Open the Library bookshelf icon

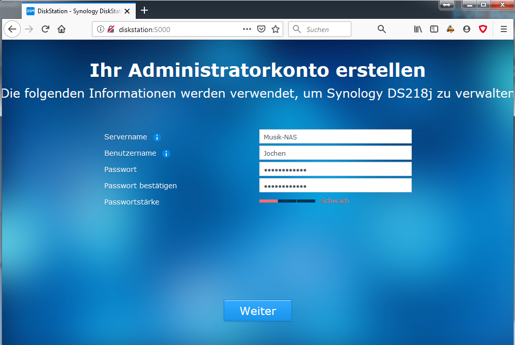[x=418, y=30]
